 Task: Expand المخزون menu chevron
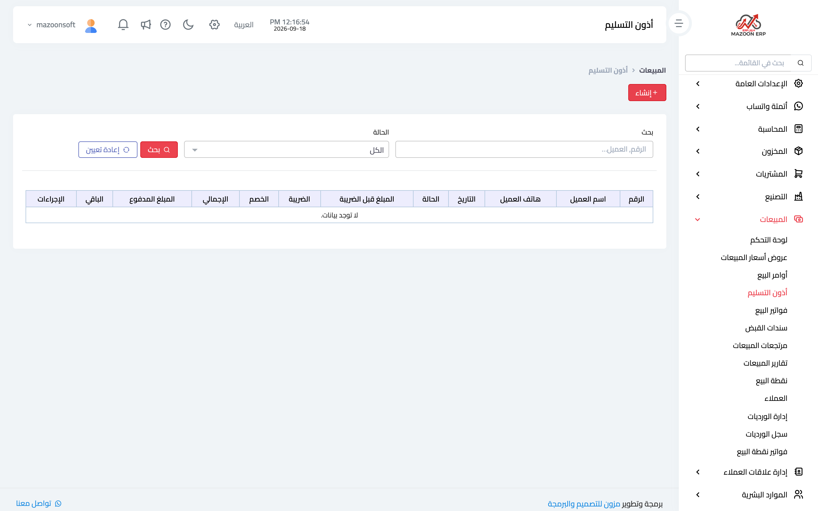(x=698, y=151)
